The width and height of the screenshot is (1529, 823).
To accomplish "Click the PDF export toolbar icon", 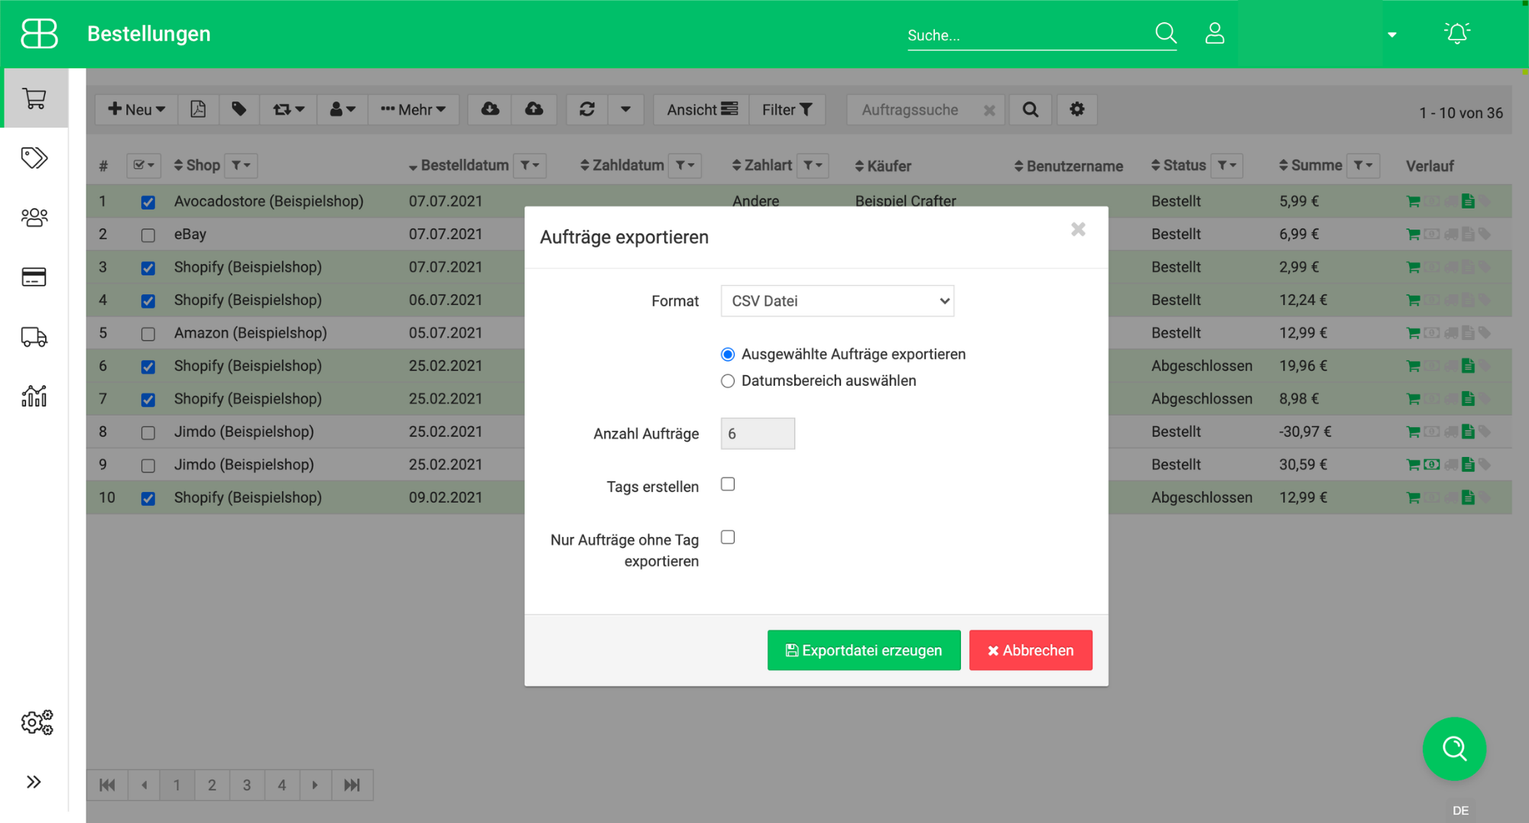I will point(198,109).
